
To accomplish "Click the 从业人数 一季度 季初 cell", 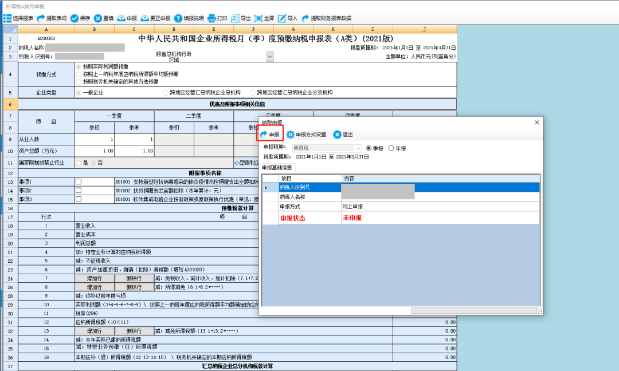I will 95,139.
